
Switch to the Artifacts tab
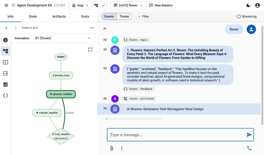(x=59, y=17)
